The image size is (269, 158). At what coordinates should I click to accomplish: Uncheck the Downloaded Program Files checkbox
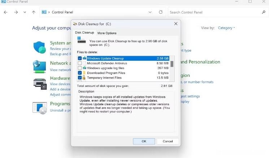tap(80, 73)
